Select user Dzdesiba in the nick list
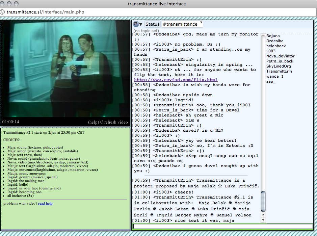Image resolution: width=317 pixels, height=236 pixels. 275,41
